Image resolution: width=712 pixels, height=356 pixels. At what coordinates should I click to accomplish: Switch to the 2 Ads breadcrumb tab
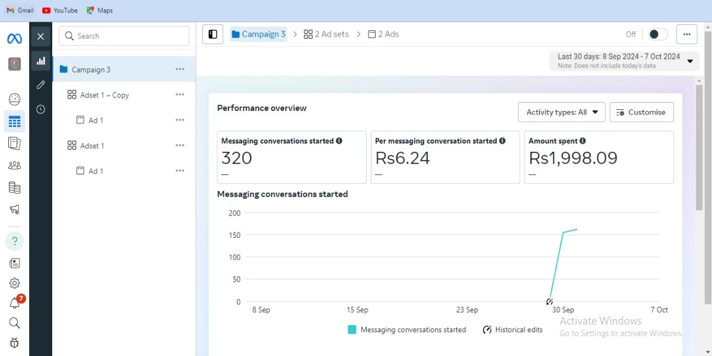click(383, 34)
